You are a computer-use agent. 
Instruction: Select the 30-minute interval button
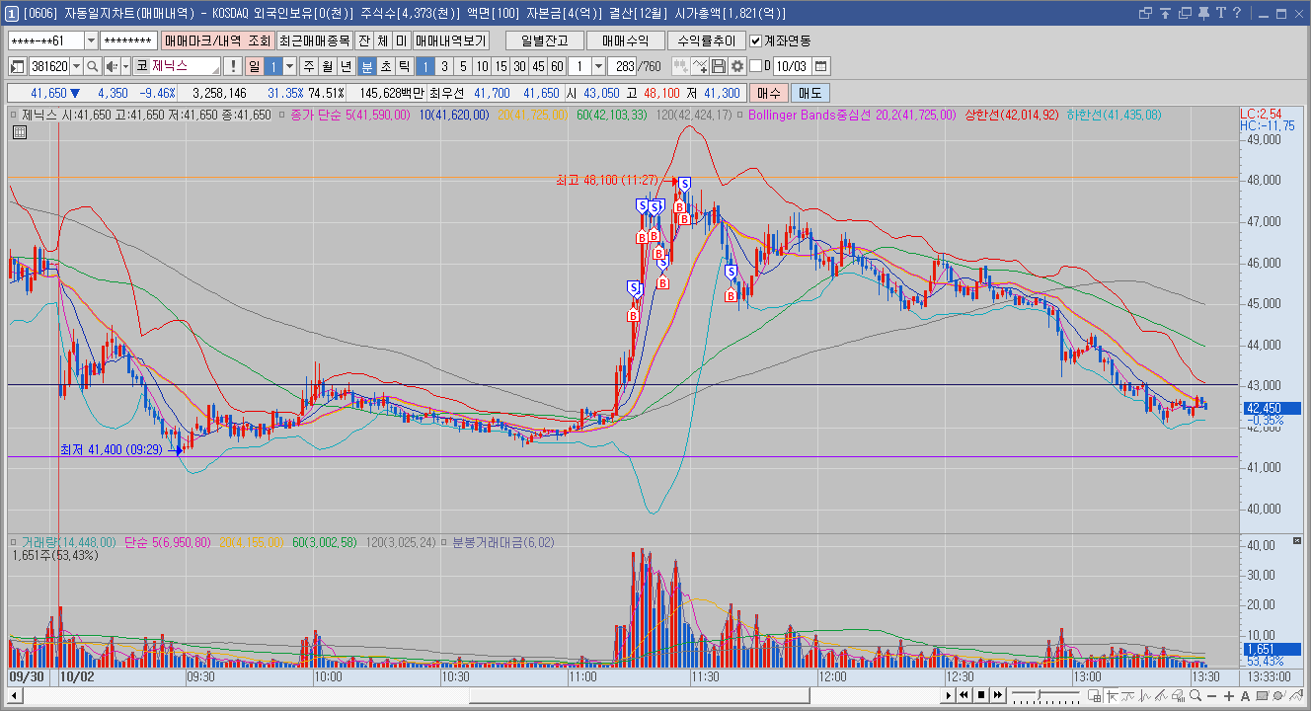tap(519, 66)
